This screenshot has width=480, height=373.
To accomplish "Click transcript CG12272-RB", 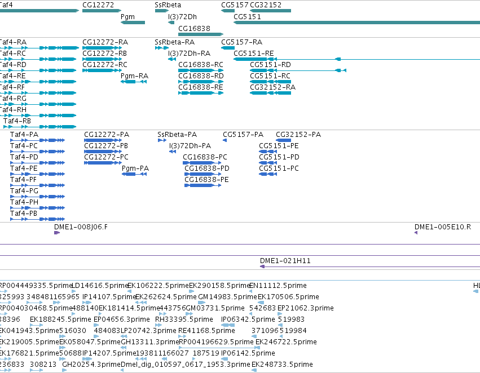I will (x=102, y=59).
